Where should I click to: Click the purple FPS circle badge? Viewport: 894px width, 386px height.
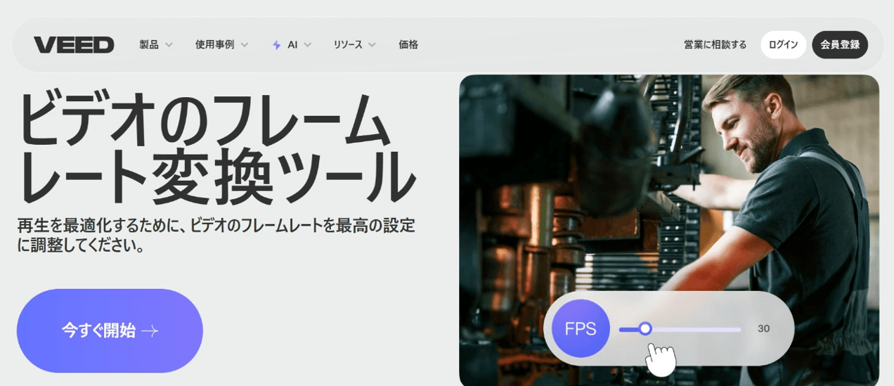click(x=580, y=328)
